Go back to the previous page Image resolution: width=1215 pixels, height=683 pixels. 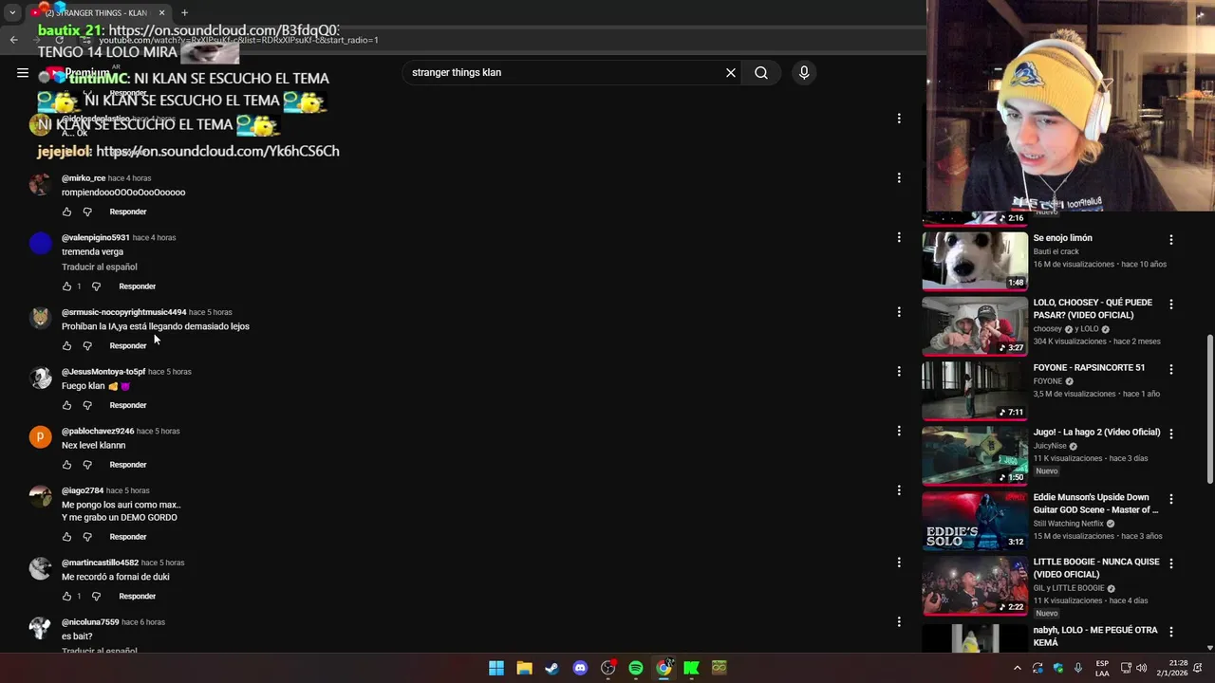click(13, 40)
